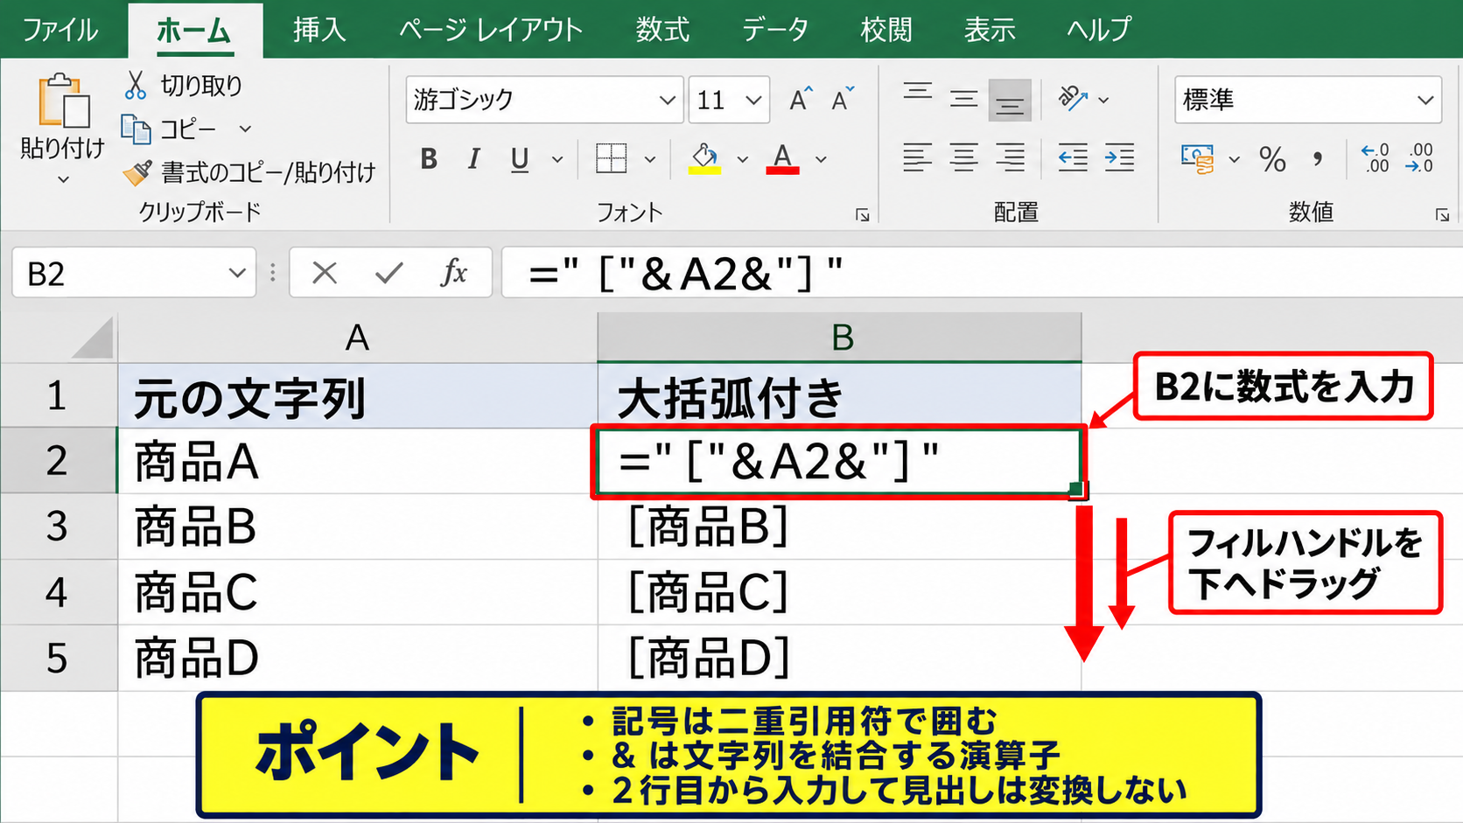This screenshot has height=823, width=1463.
Task: Center text horizontally in the cell
Action: click(x=963, y=158)
